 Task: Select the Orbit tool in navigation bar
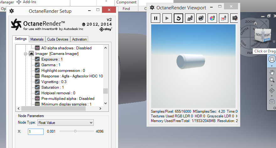click(272, 91)
